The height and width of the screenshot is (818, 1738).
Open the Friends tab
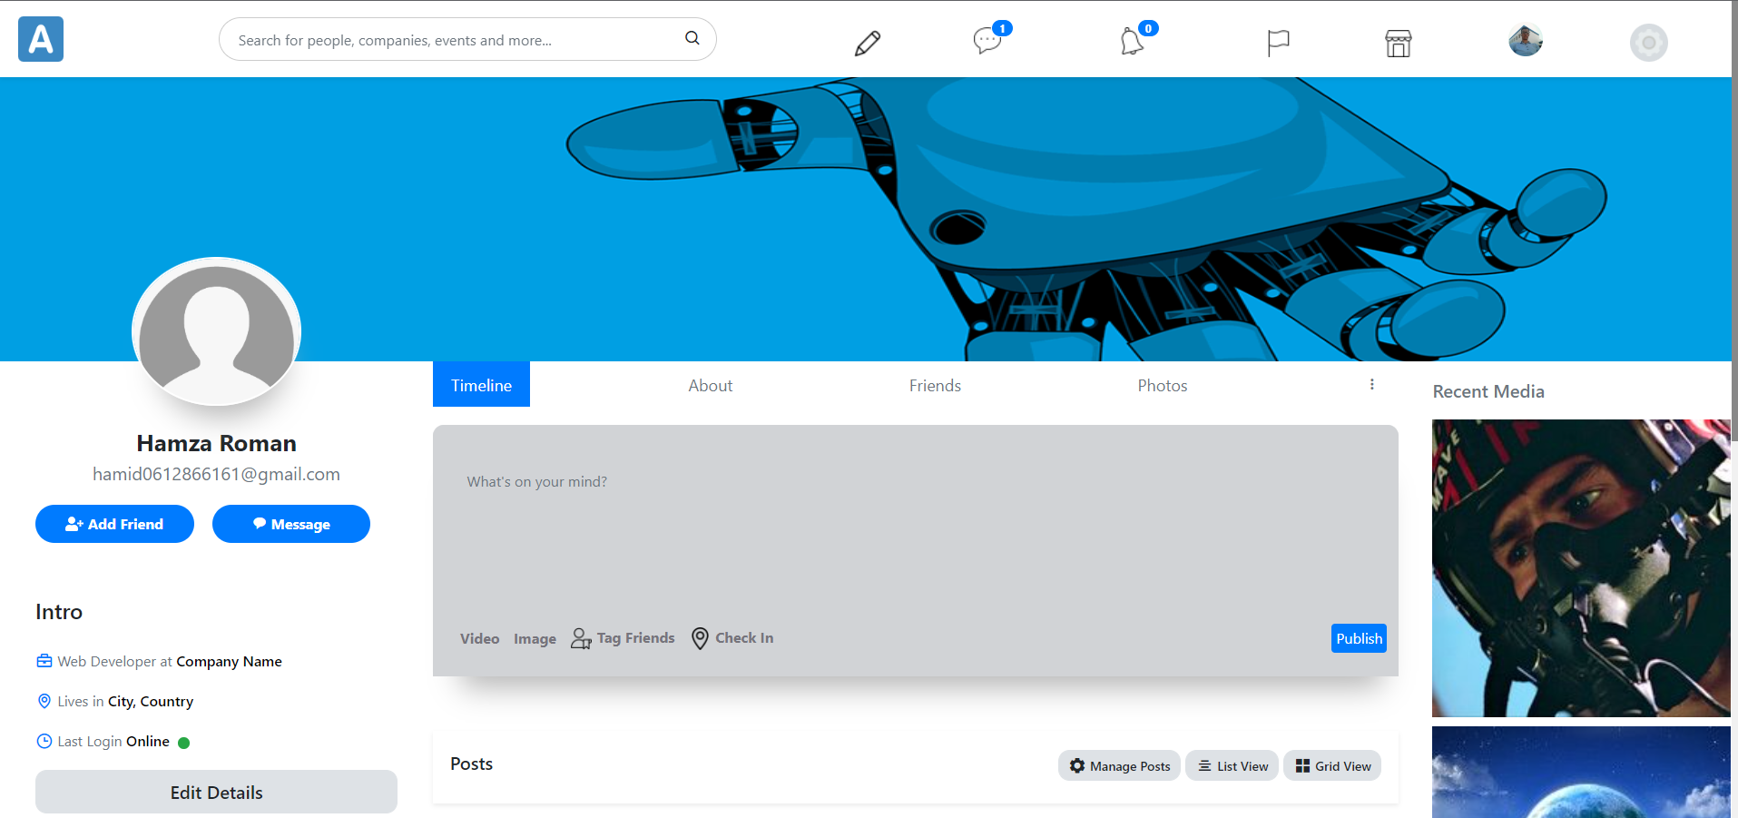tap(935, 385)
